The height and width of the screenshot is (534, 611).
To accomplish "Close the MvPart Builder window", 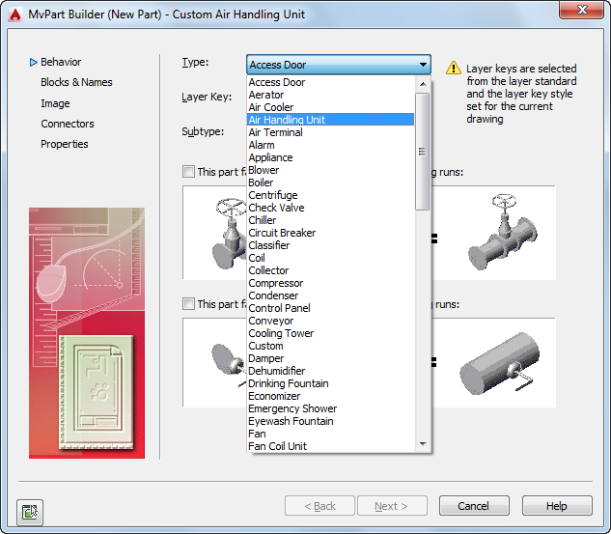I will point(581,10).
